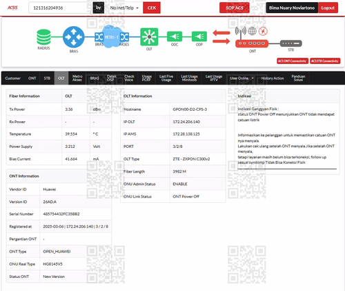
Task: Click ACS STB Connectivity button
Action: (325, 61)
